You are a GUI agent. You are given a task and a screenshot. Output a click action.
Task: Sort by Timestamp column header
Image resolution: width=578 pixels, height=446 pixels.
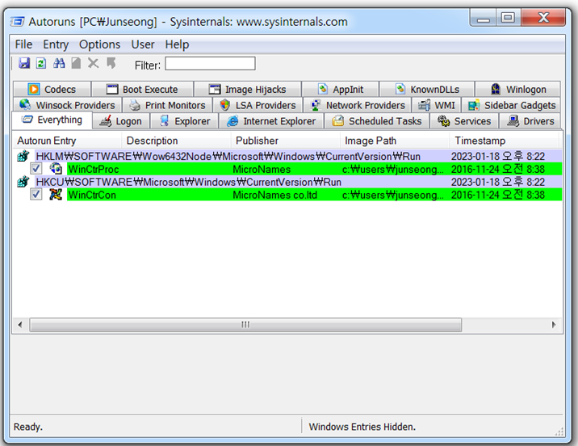pos(505,141)
